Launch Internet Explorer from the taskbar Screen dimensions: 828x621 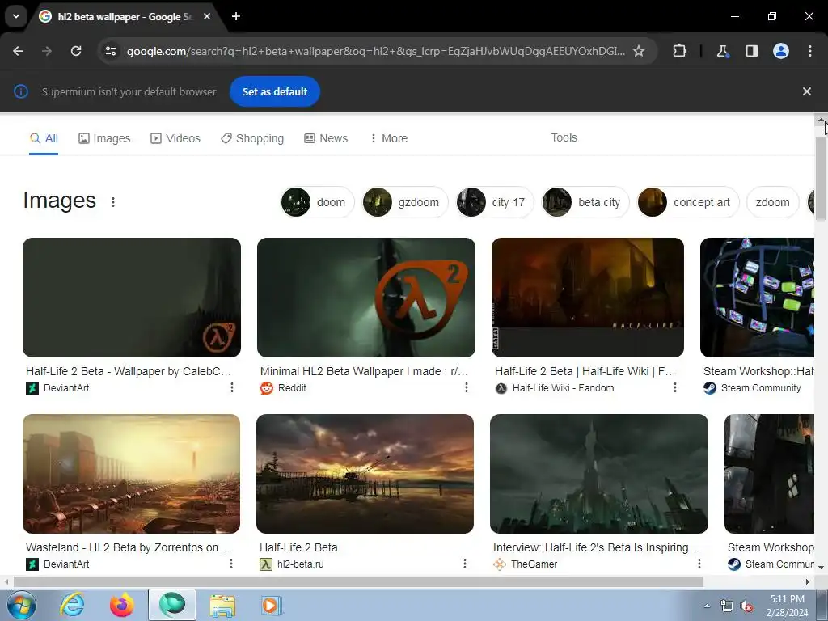(x=72, y=605)
